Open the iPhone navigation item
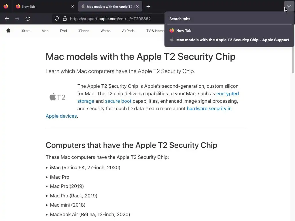 point(84,31)
